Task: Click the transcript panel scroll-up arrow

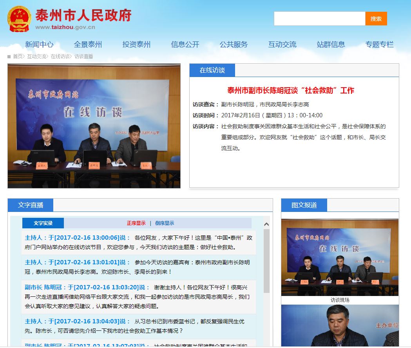Action: pos(266,224)
